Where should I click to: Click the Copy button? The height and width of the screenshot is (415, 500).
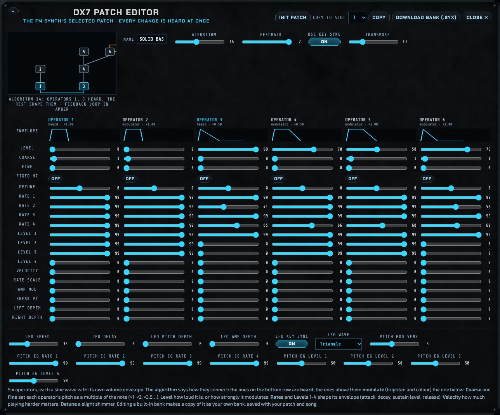click(379, 17)
